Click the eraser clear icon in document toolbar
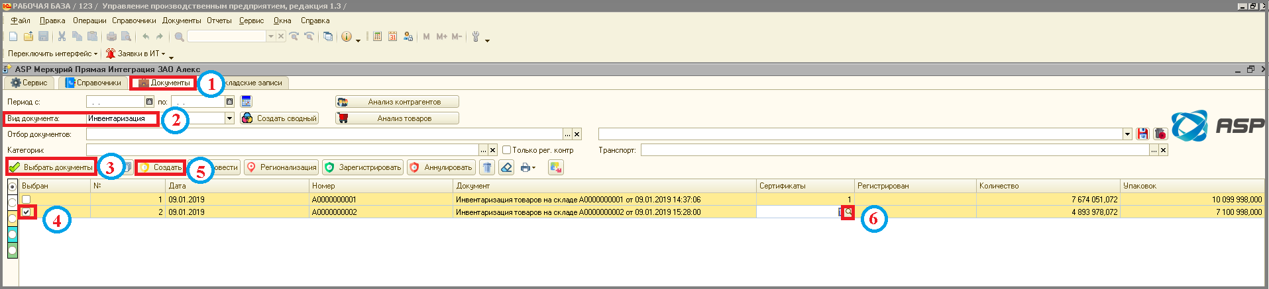The image size is (1269, 289). click(506, 167)
